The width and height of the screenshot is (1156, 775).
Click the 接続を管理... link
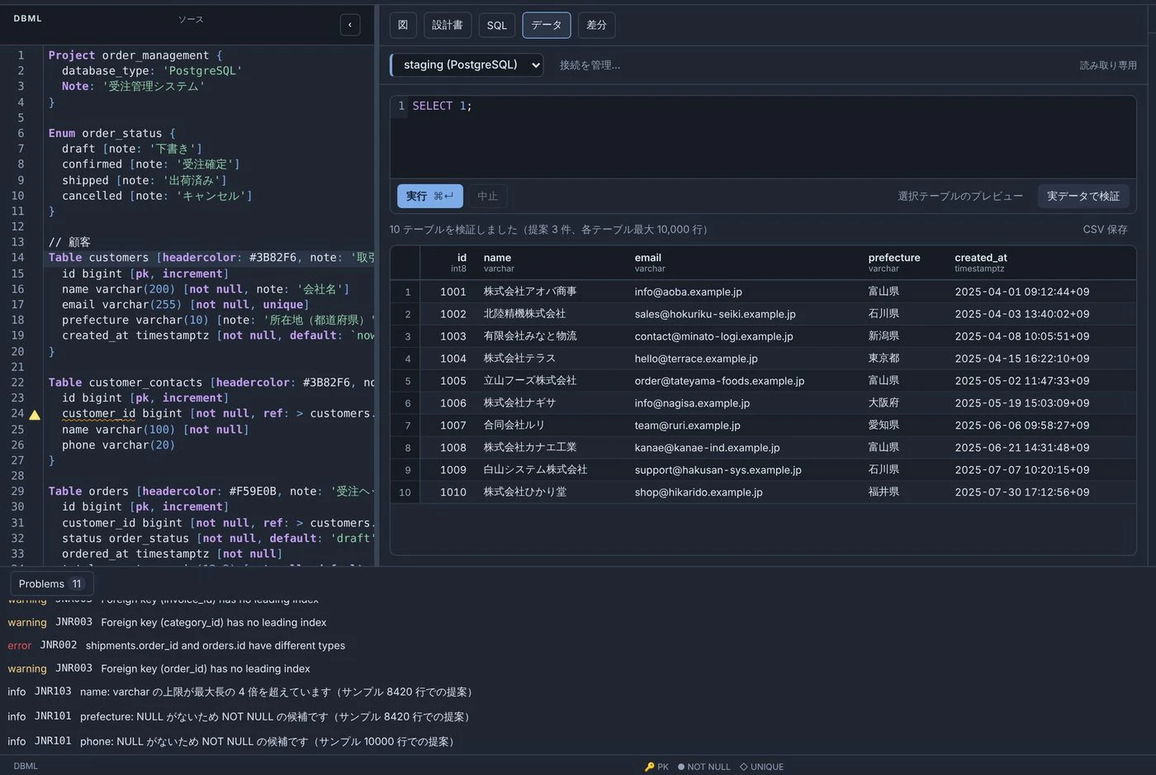590,65
